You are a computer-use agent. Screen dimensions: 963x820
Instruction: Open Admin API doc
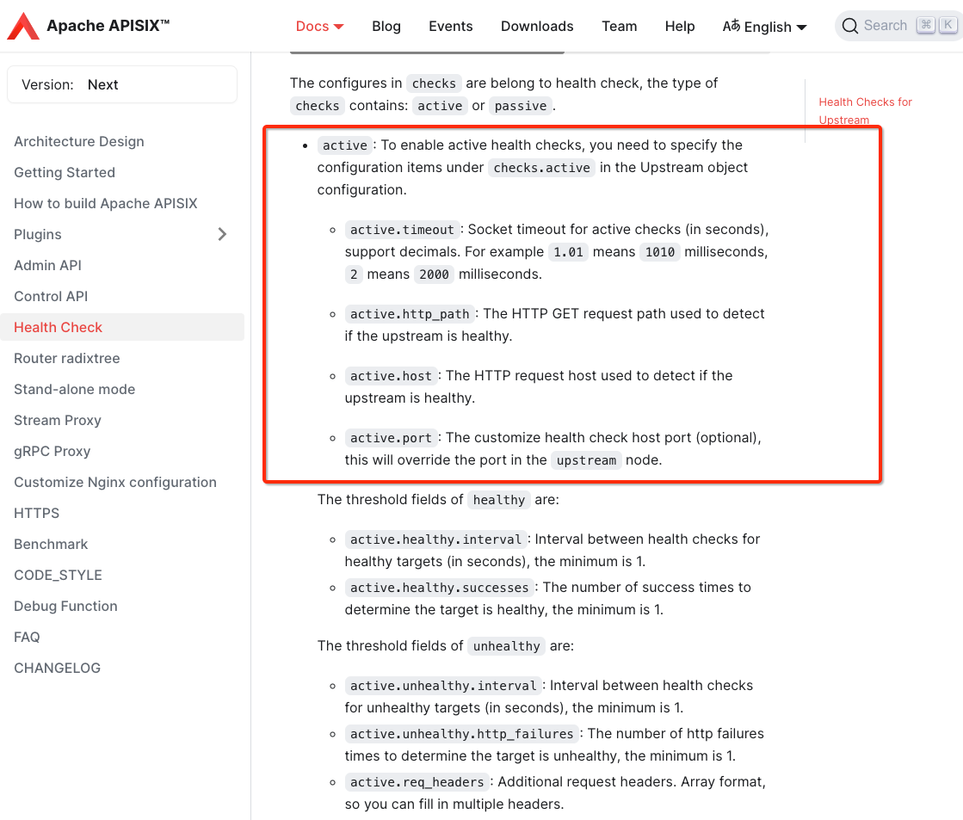click(47, 265)
